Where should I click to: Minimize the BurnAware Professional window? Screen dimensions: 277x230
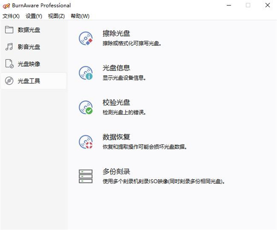click(x=229, y=5)
